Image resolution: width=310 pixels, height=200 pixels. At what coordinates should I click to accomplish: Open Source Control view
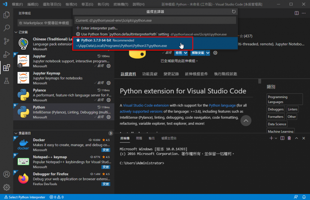tap(7, 41)
